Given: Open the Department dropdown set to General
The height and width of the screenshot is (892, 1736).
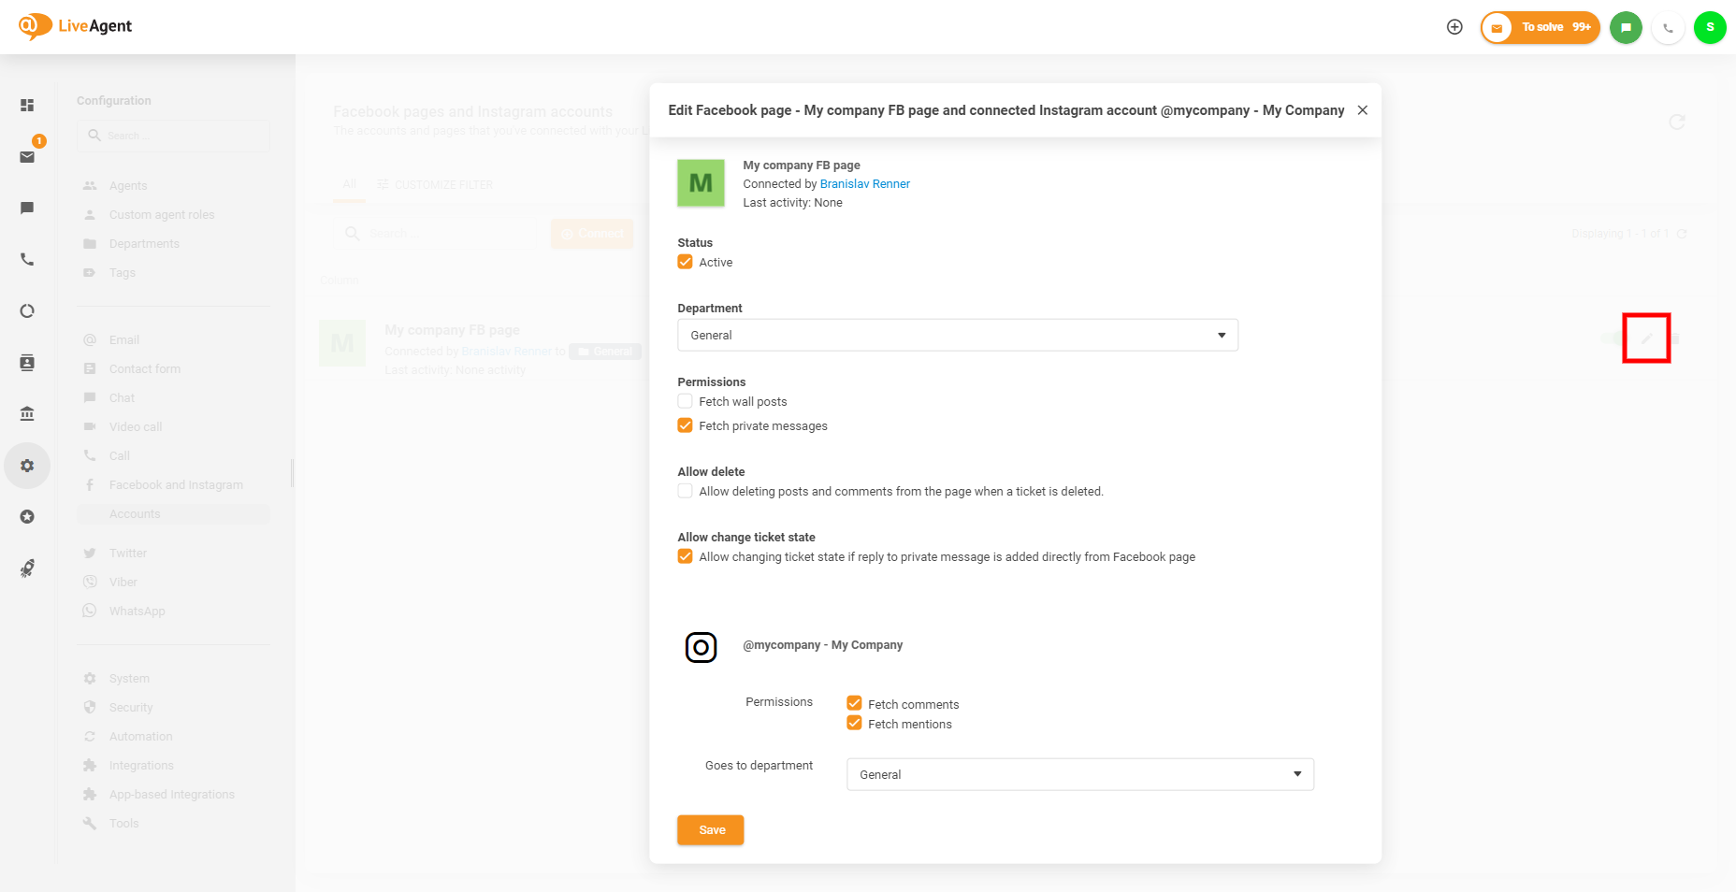Looking at the screenshot, I should click(957, 335).
